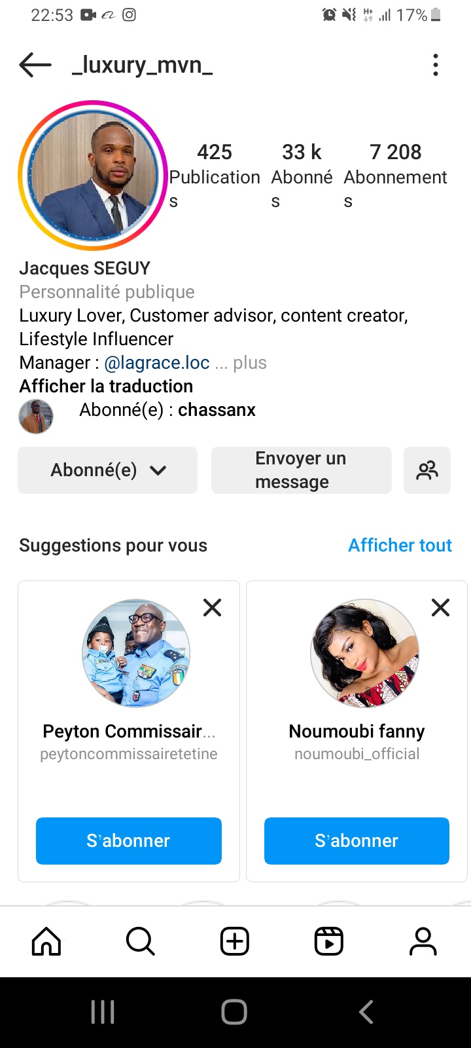Open the three-dot options menu

point(436,65)
